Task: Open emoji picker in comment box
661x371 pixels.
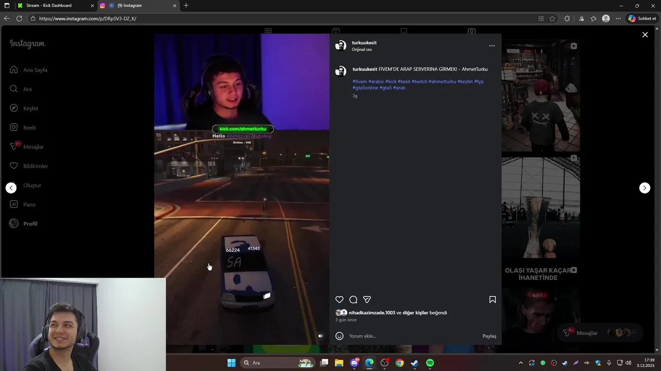Action: pyautogui.click(x=339, y=336)
